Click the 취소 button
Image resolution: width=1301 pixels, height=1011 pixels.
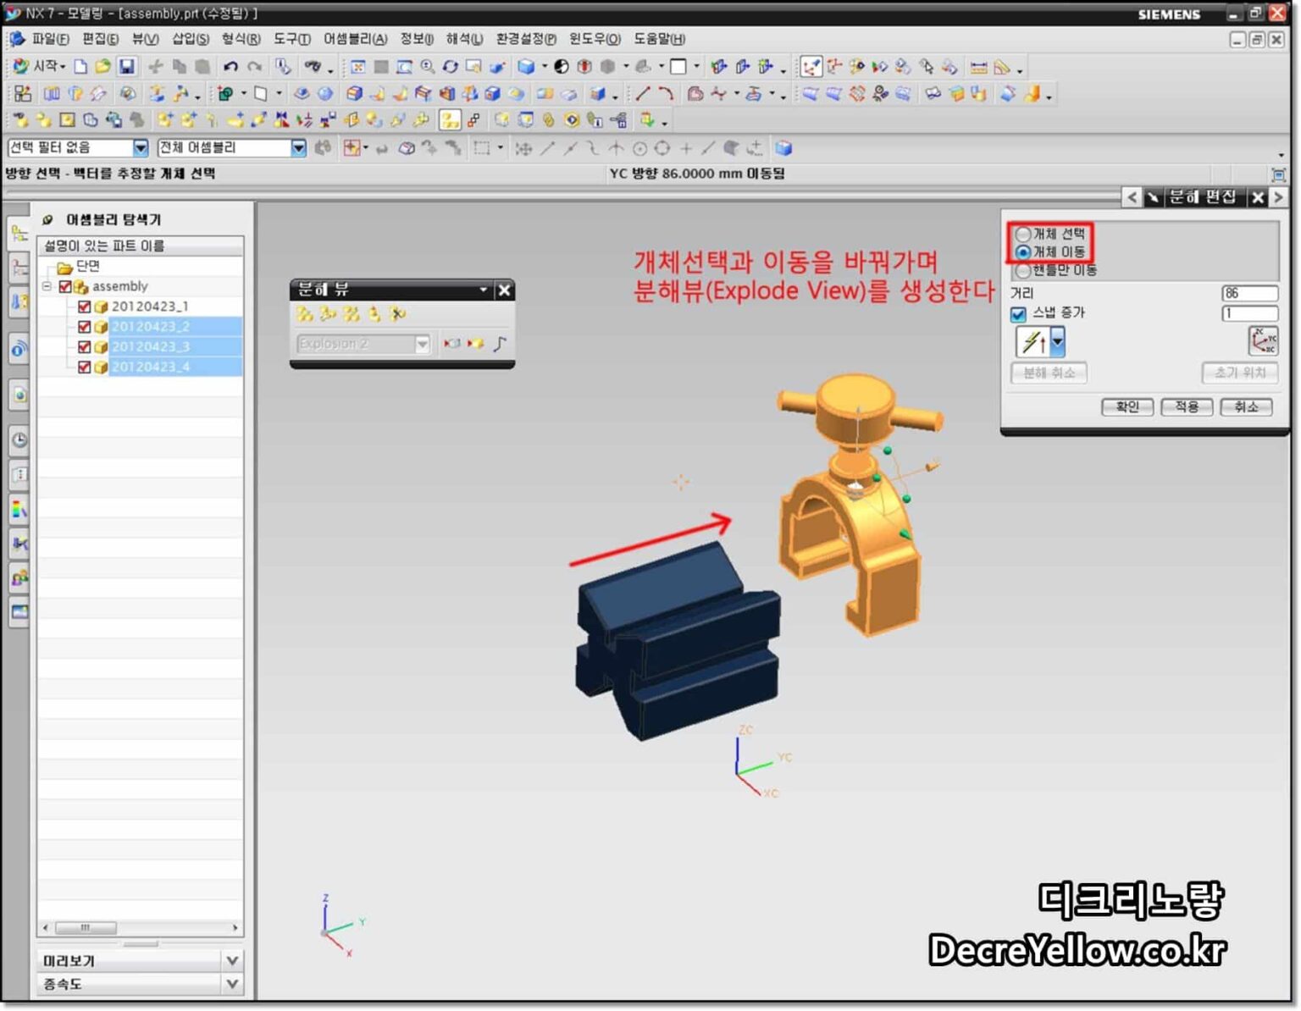click(x=1246, y=407)
